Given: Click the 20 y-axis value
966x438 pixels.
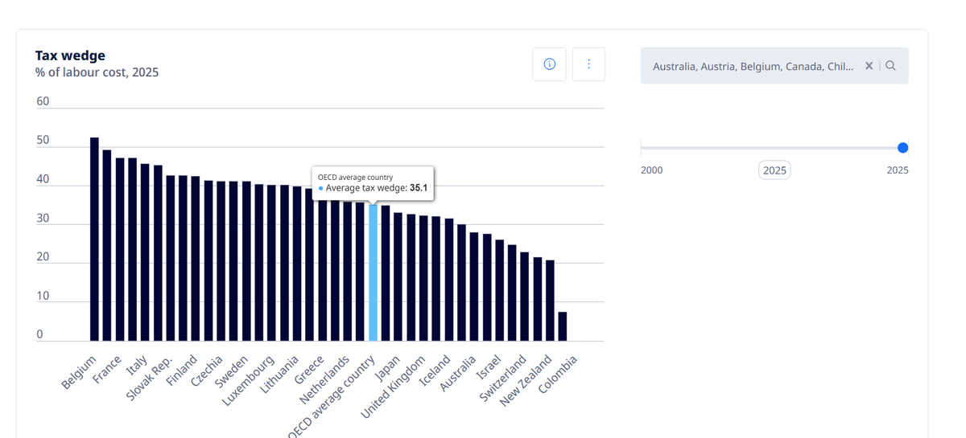Looking at the screenshot, I should click(43, 257).
